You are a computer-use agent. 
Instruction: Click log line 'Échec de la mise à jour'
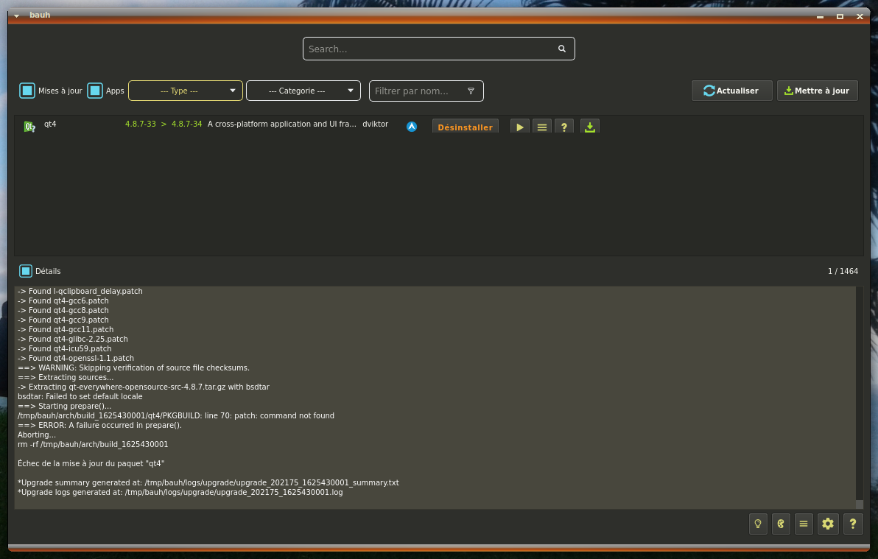(91, 464)
